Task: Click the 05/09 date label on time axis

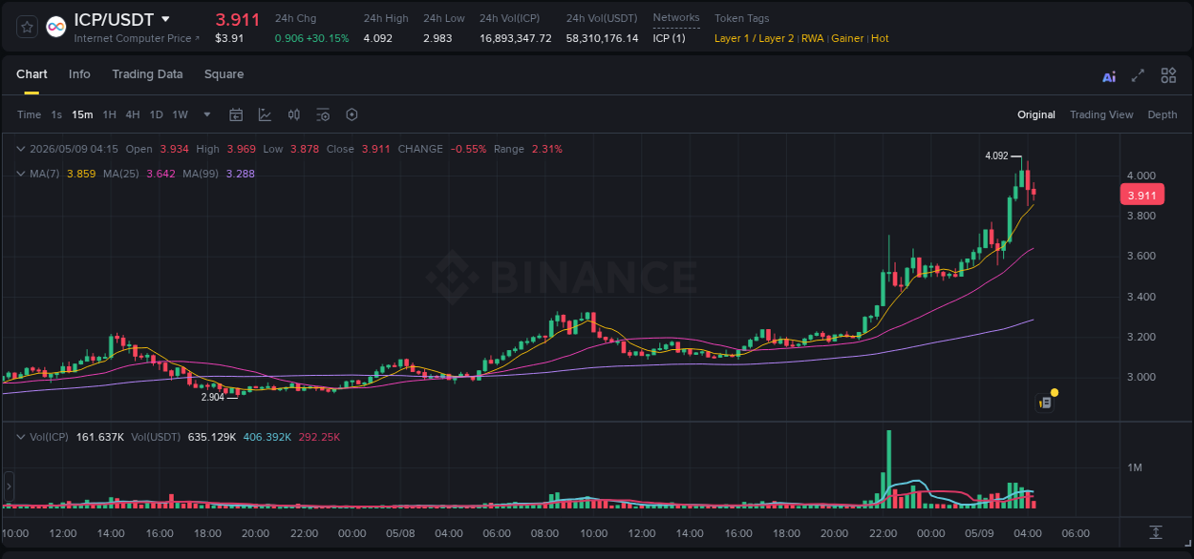Action: (979, 533)
